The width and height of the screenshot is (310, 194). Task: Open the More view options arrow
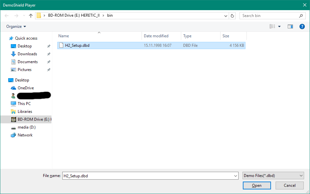pos(279,26)
